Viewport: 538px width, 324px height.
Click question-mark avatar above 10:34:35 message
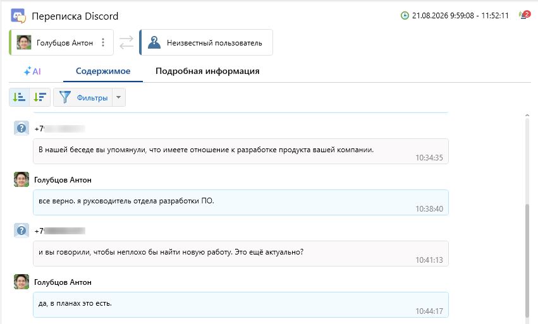click(x=21, y=128)
